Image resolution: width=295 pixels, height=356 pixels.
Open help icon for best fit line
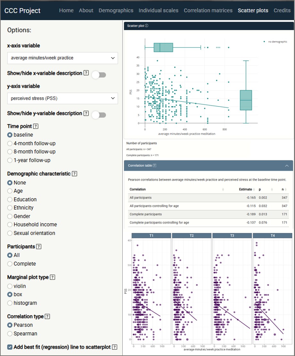[115, 347]
